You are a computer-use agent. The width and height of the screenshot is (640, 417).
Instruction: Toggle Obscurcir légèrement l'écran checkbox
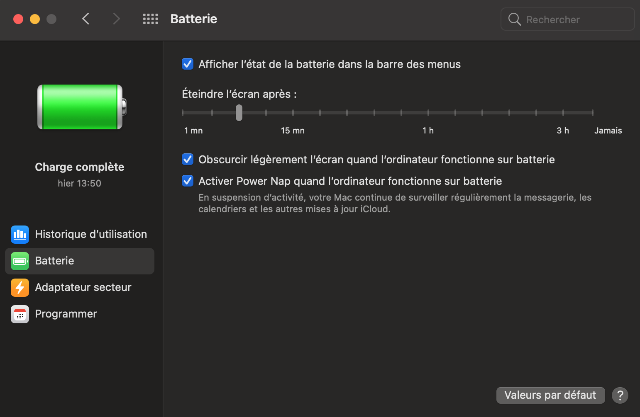(188, 160)
